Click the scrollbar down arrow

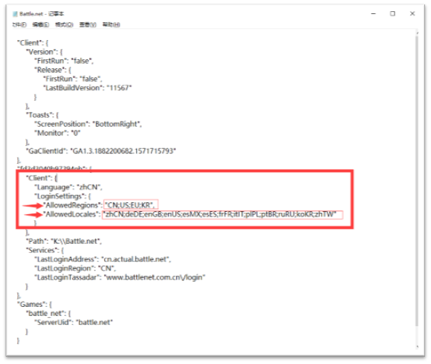coord(417,347)
